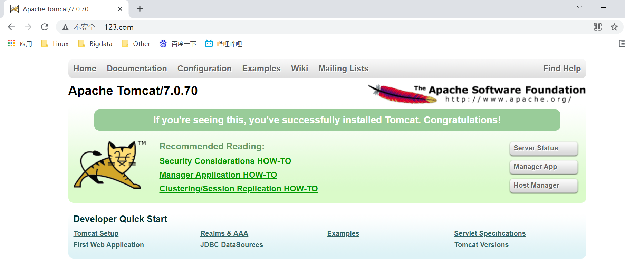625x263 pixels.
Task: Open the Apps grid shortcut in bookmarks bar
Action: pyautogui.click(x=11, y=43)
